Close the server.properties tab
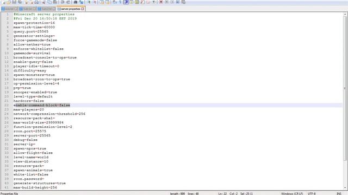This screenshot has height=195, width=348. pos(83,9)
